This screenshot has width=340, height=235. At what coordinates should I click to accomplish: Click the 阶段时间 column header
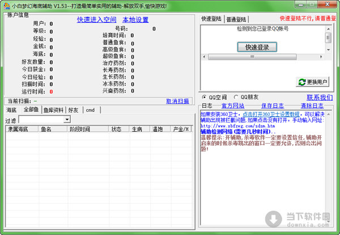88,129
